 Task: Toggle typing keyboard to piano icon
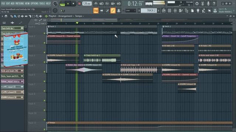tap(96, 11)
